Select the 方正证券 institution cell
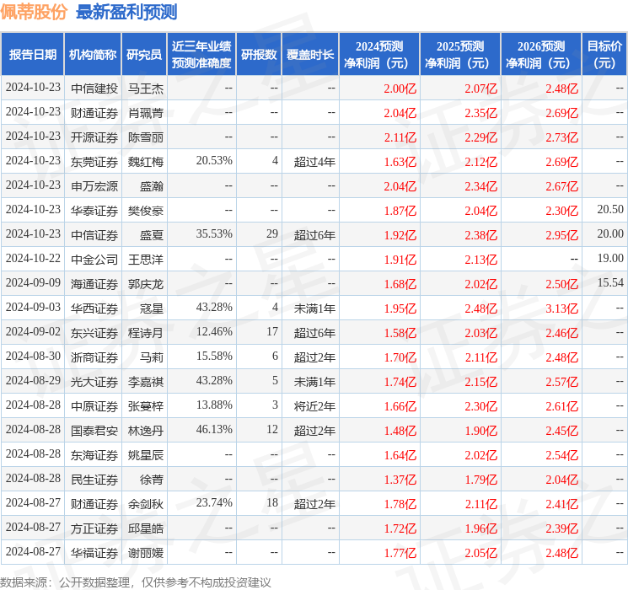The width and height of the screenshot is (628, 590). (x=94, y=528)
